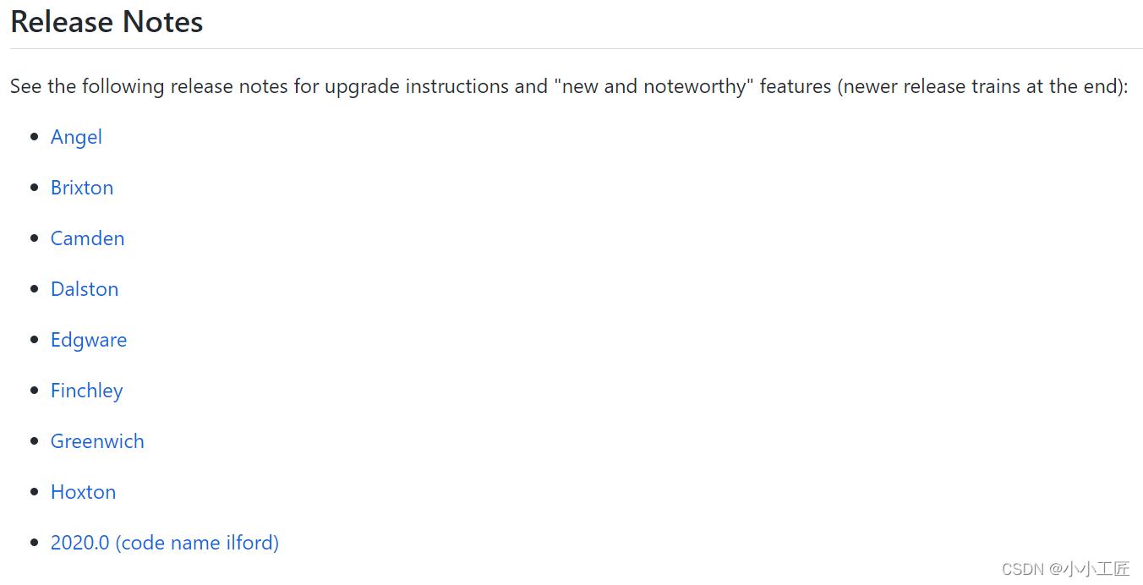Select the bullet dot before 2020.0 entry

(x=35, y=542)
